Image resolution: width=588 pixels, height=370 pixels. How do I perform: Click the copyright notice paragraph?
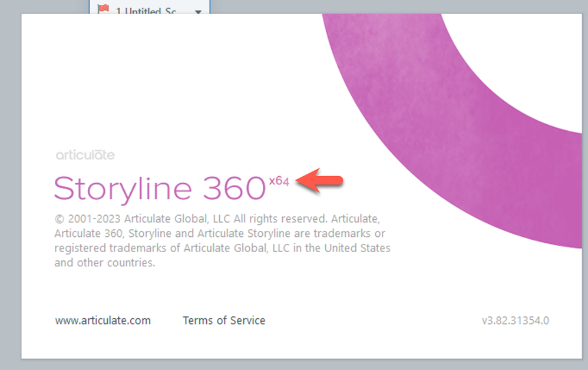point(222,240)
